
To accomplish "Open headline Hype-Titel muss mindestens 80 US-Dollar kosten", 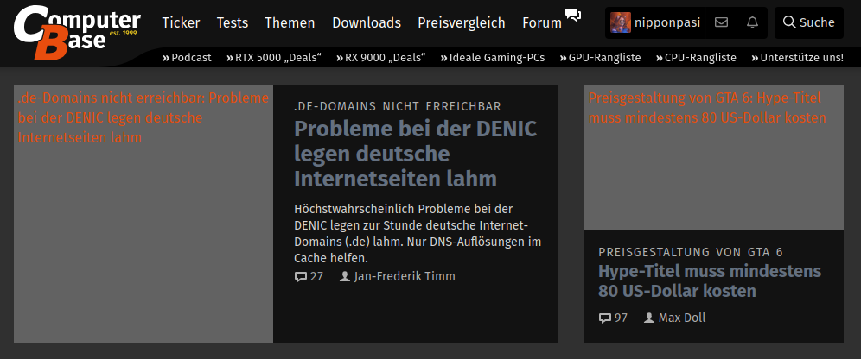I will (710, 280).
